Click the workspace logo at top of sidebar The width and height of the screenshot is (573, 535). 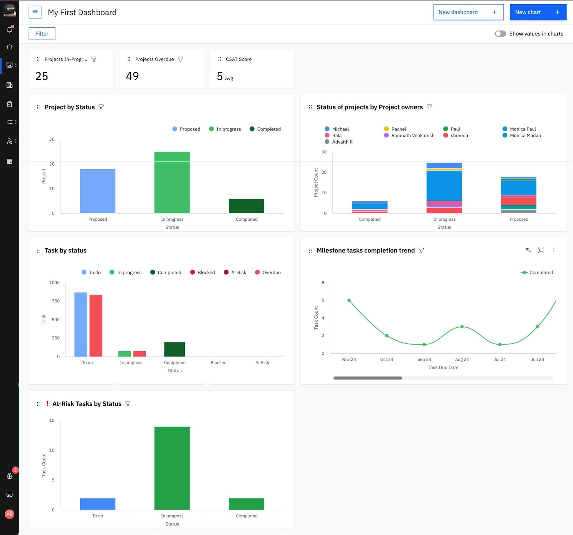coord(9,10)
